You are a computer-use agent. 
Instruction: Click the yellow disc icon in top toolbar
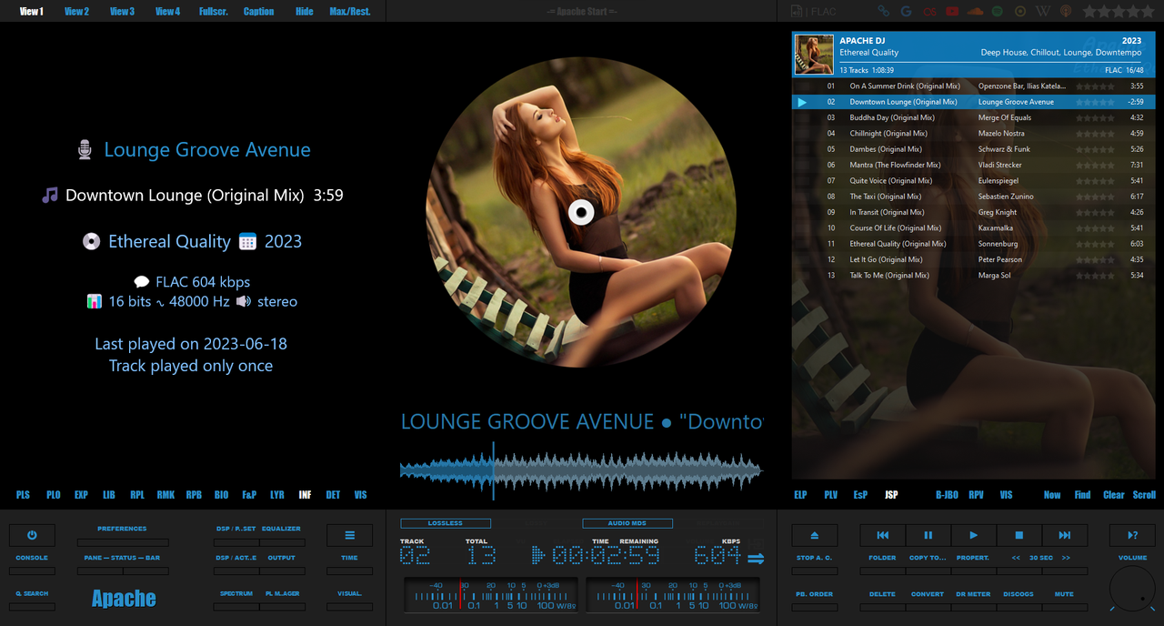pyautogui.click(x=1020, y=11)
